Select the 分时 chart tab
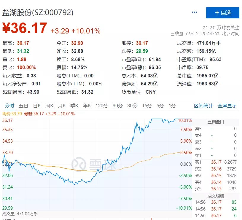This screenshot has width=242, height=220. click(x=9, y=106)
